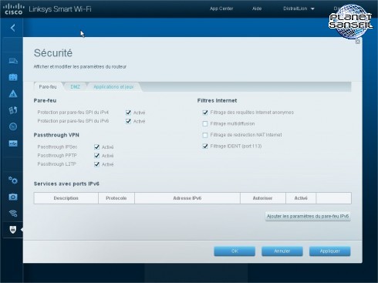Toggle Passthrough IPSec checkbox

(x=96, y=147)
